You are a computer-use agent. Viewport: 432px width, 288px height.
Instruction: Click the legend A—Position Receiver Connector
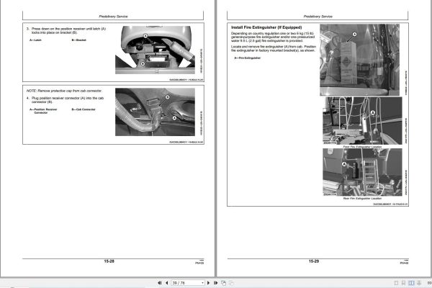(x=43, y=111)
